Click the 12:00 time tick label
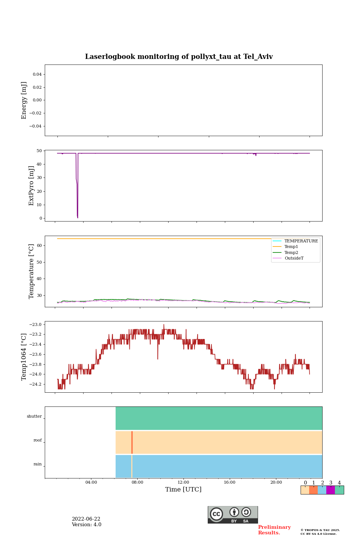 [183, 483]
